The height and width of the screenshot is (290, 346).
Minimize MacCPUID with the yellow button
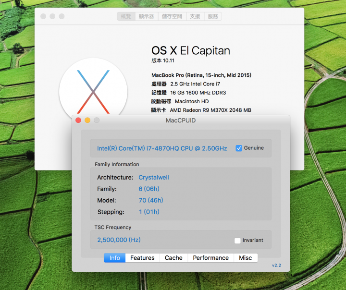point(87,120)
